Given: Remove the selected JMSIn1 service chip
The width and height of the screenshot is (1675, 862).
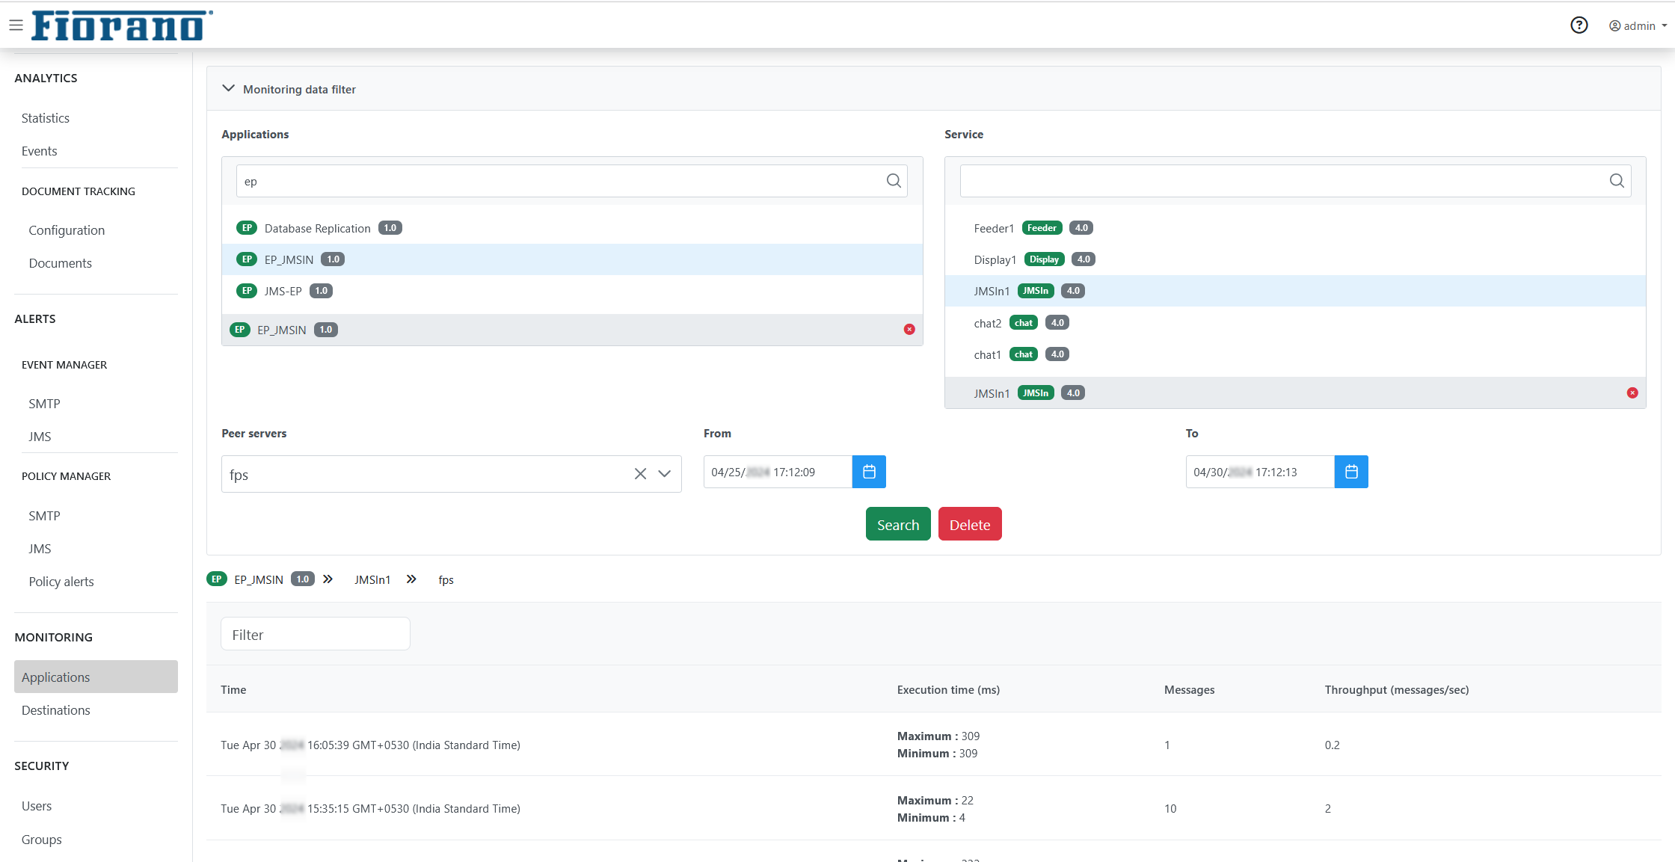Looking at the screenshot, I should [x=1632, y=393].
